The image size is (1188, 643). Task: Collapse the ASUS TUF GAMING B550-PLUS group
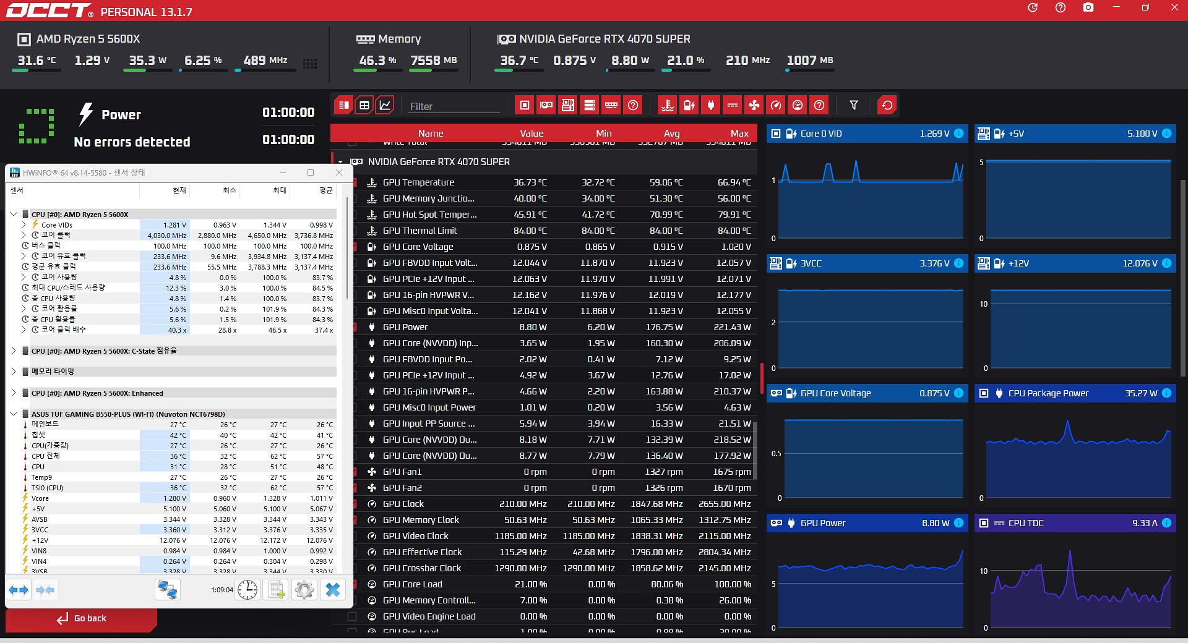tap(14, 414)
